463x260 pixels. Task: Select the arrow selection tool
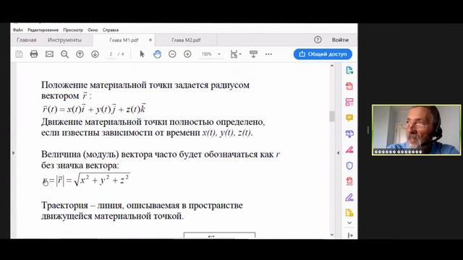pyautogui.click(x=142, y=54)
